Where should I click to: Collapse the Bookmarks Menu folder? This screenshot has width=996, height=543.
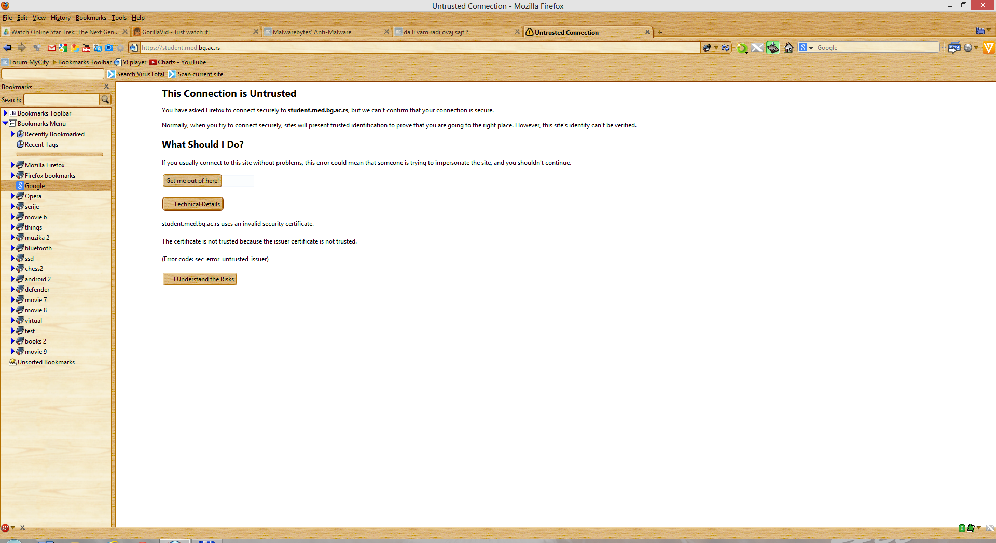(5, 123)
